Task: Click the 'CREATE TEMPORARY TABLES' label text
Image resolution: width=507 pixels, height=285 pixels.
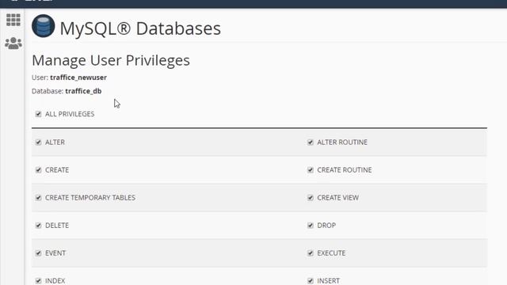Action: (x=90, y=198)
